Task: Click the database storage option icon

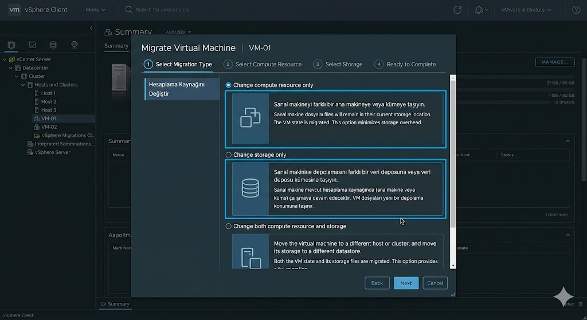Action: 251,188
